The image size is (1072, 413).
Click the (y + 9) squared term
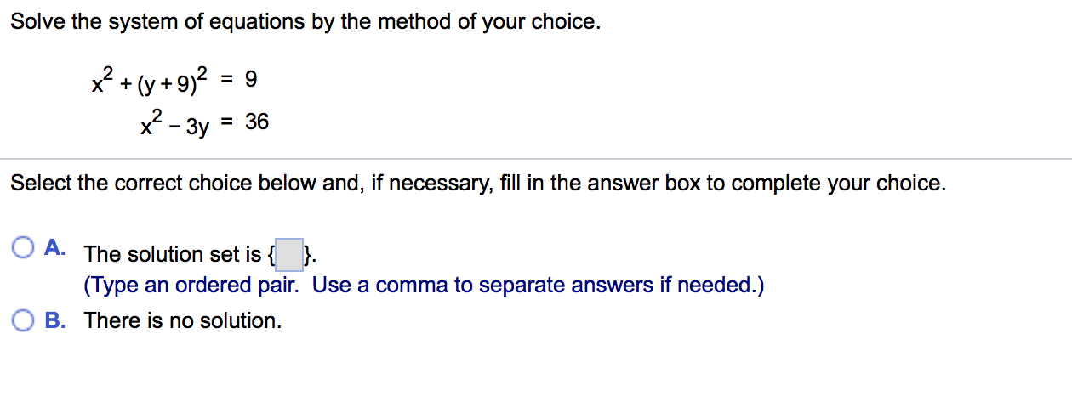166,83
